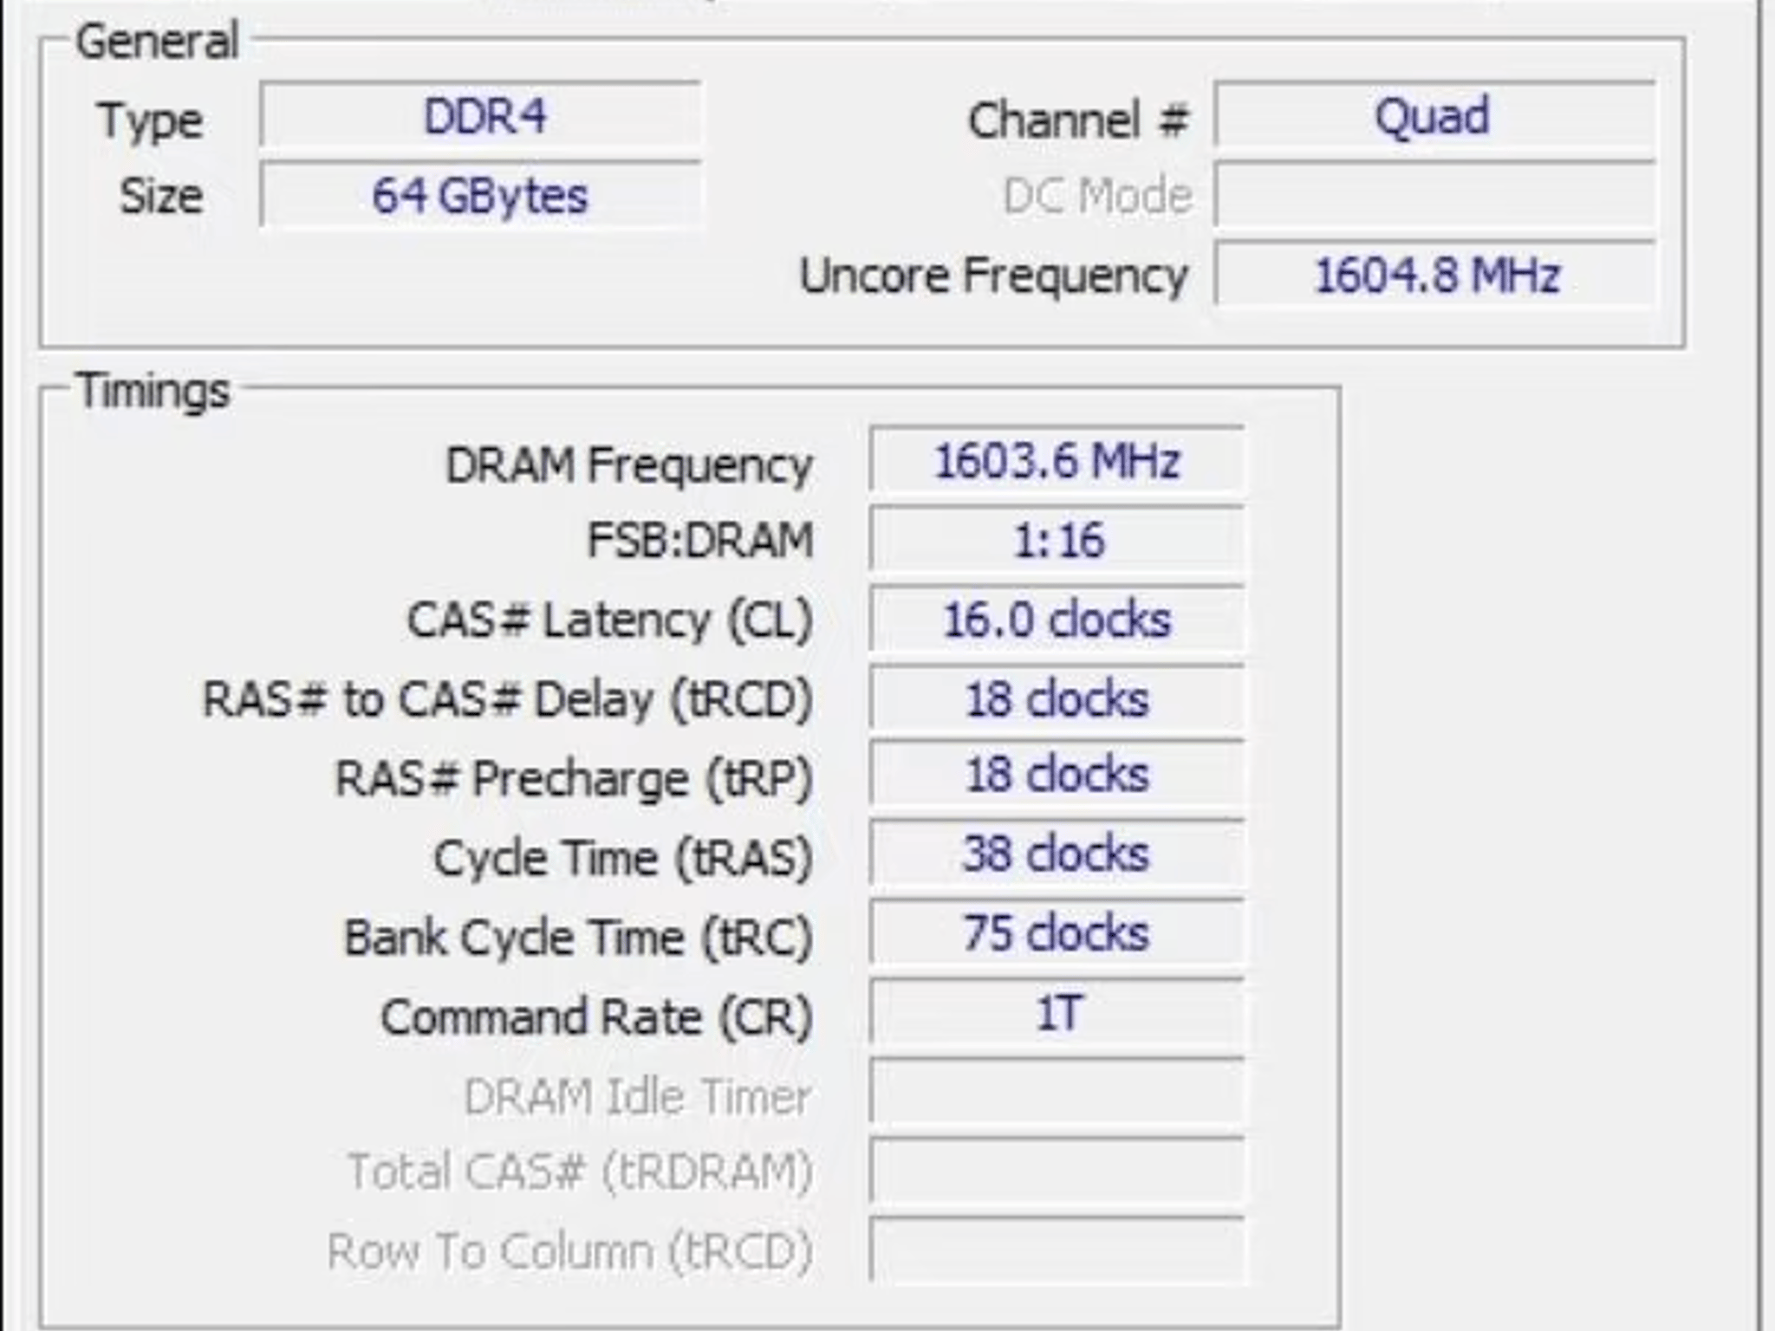Click the DRAM Frequency 1603.6 MHz value
Screen dimensions: 1775x1331
[x=1057, y=460]
